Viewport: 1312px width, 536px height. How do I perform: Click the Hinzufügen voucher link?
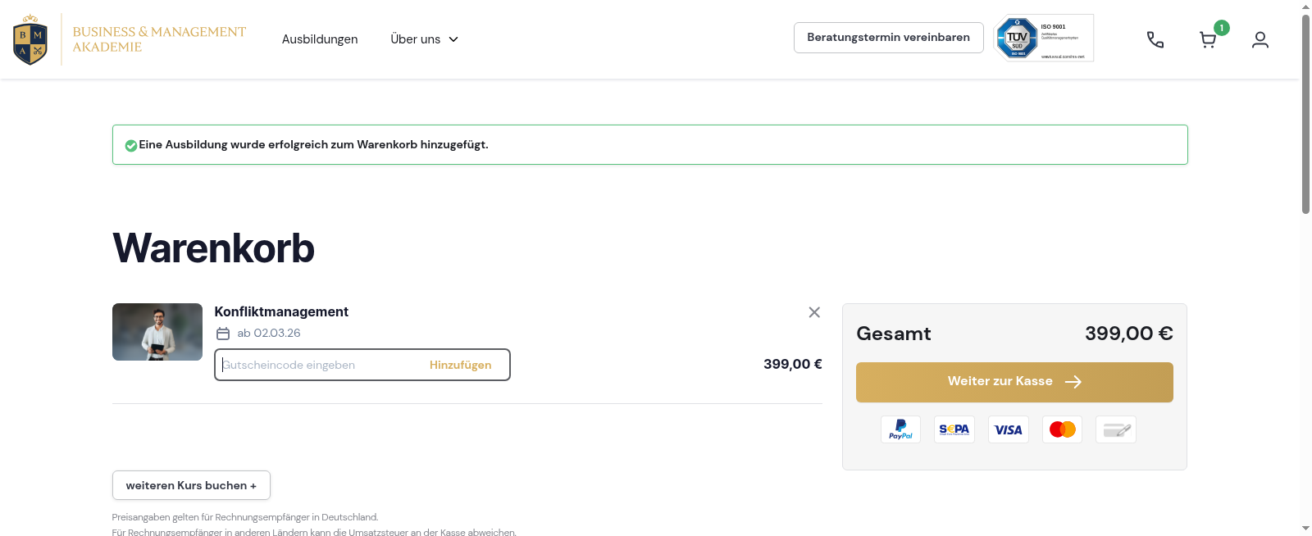pos(461,365)
